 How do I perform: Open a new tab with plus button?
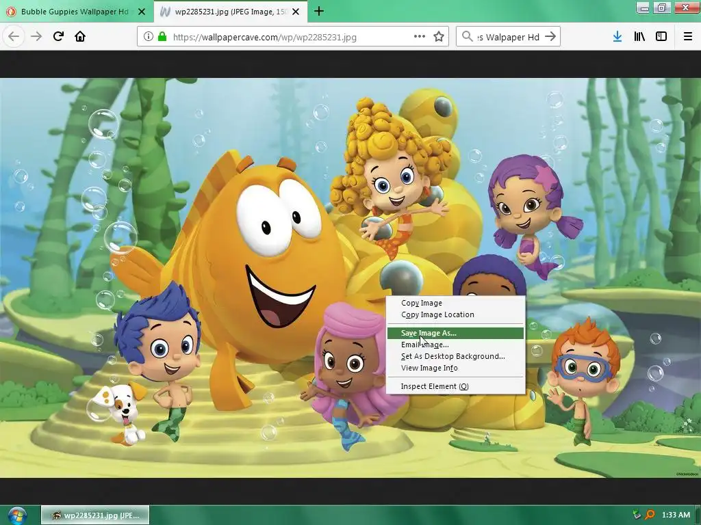tap(319, 11)
